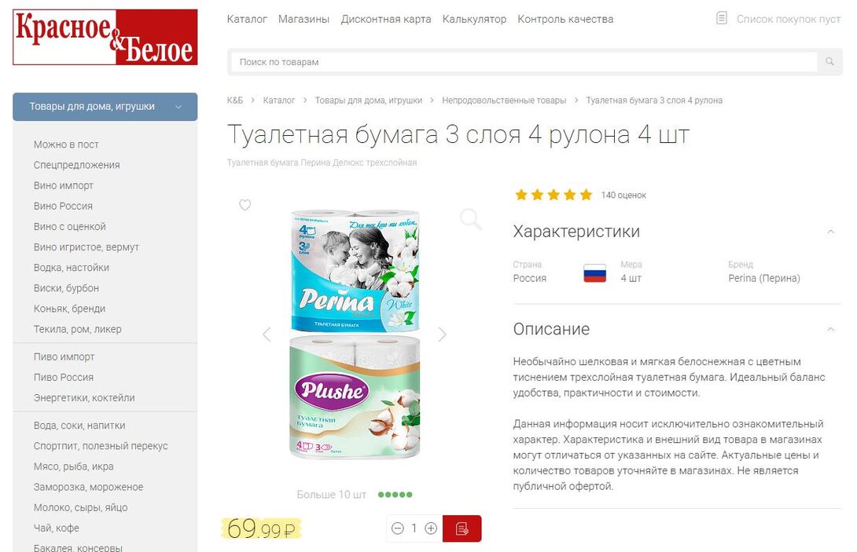Decrease quantity with minus button

398,528
